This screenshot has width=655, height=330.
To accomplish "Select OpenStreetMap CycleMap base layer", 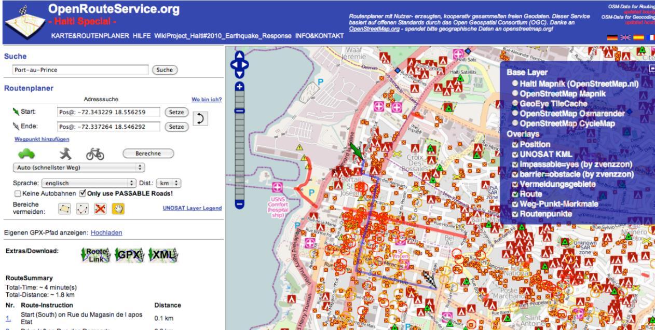I will click(x=514, y=123).
